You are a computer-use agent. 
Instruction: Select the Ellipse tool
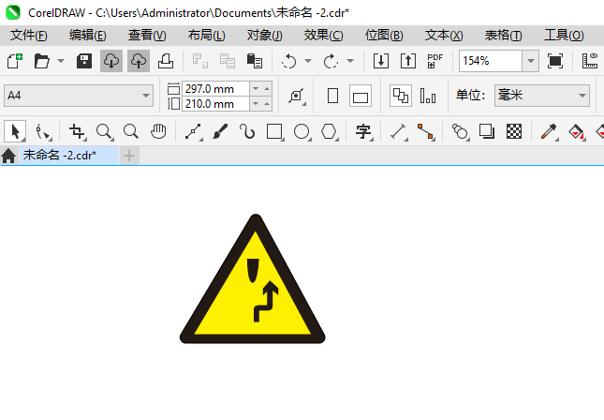coord(302,132)
